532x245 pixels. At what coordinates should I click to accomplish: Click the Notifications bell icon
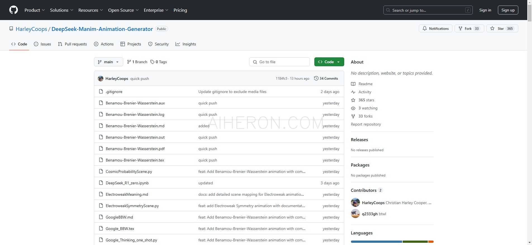425,29
